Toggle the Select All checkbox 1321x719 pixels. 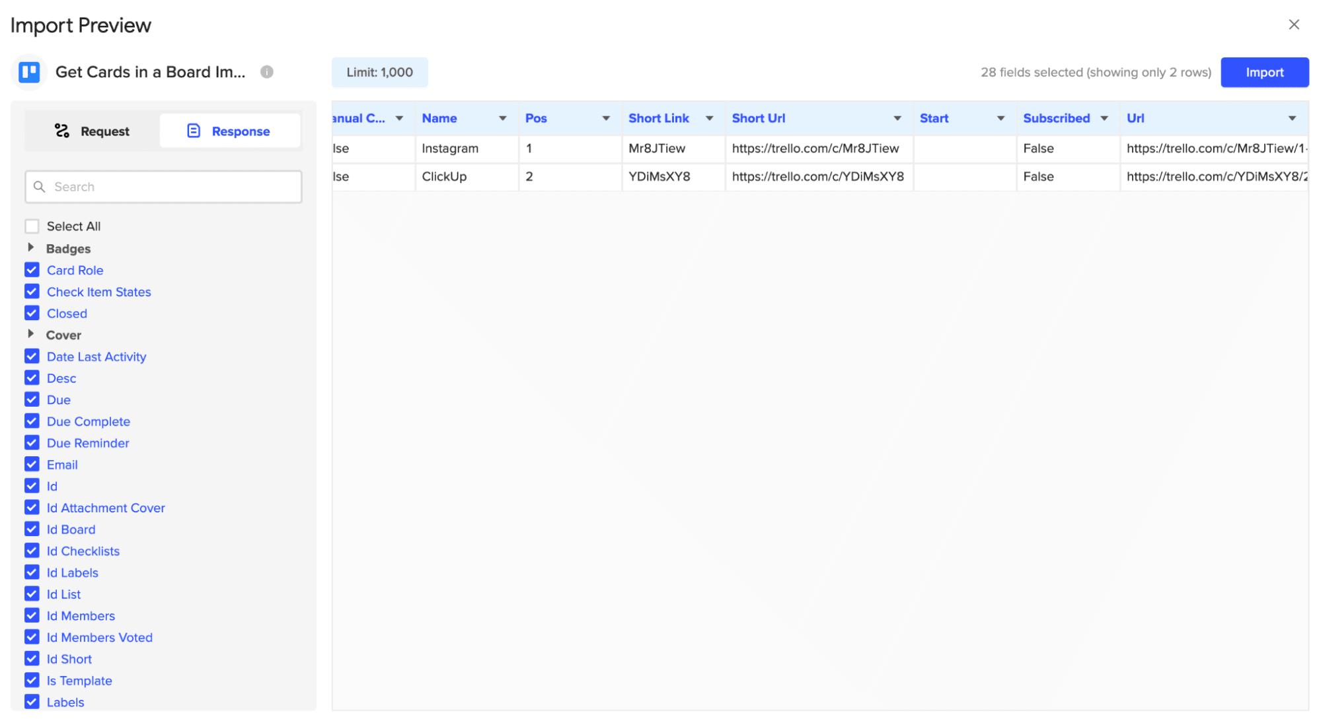coord(32,226)
